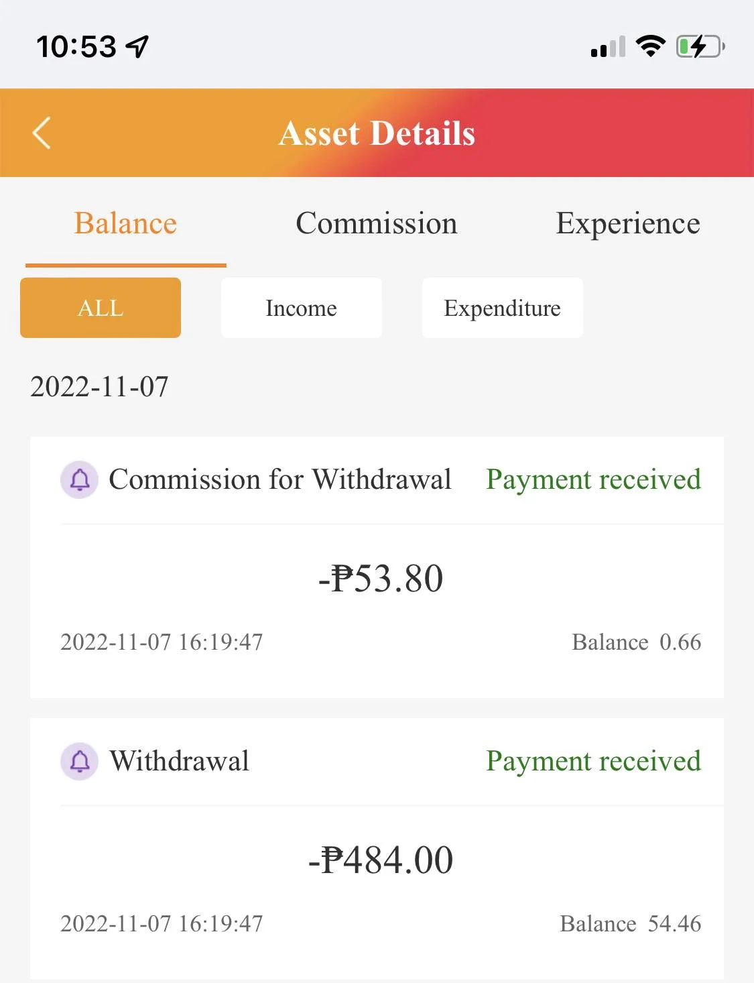Switch to the Commission tab
The image size is (754, 983).
(x=377, y=223)
